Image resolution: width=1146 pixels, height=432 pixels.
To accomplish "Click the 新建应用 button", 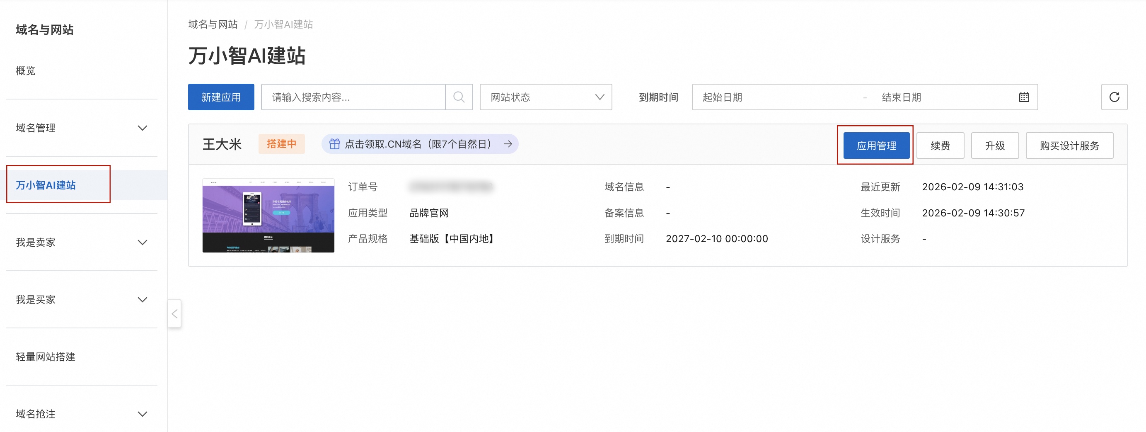I will (x=221, y=97).
